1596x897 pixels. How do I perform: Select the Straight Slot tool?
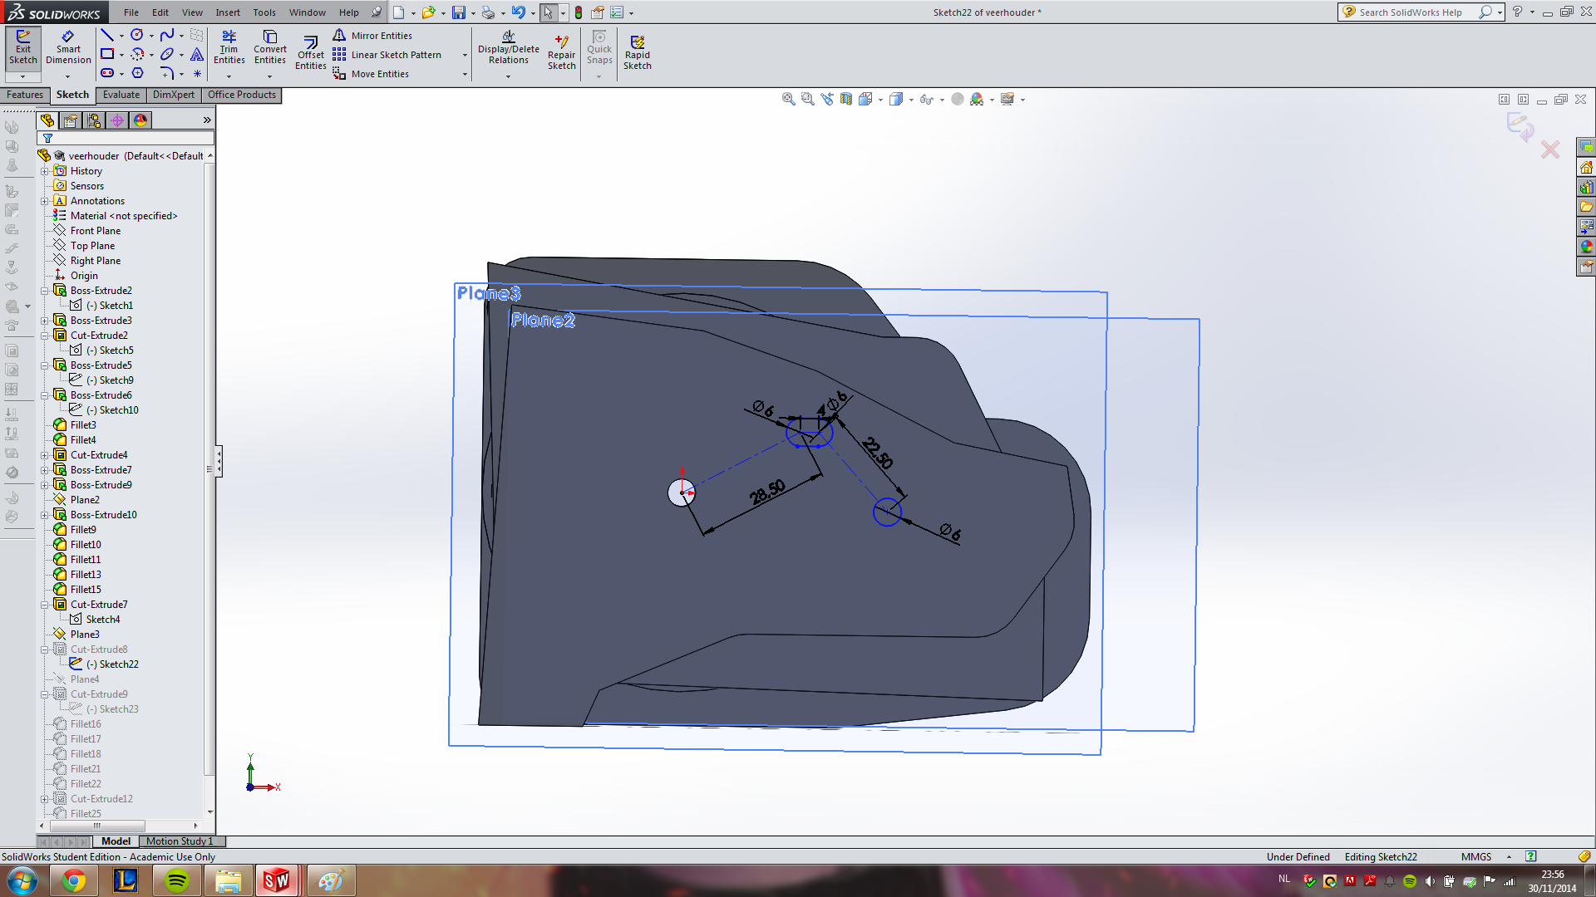[x=107, y=73]
